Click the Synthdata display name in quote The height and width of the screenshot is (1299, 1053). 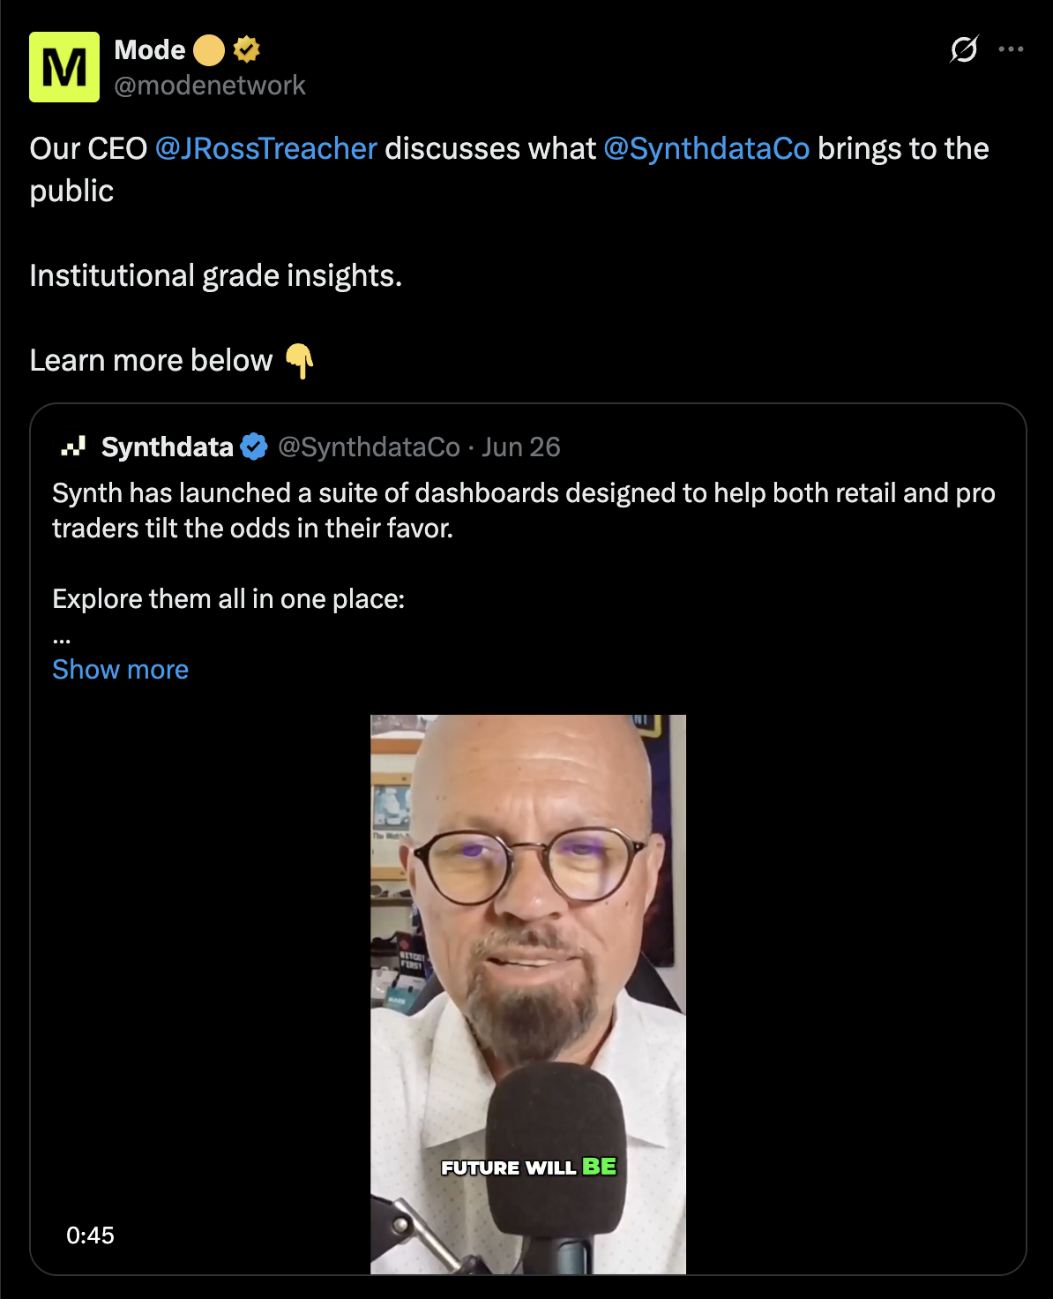pos(168,447)
